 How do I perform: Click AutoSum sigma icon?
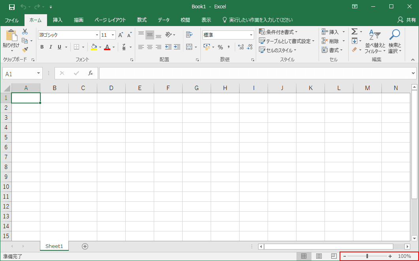(x=354, y=32)
